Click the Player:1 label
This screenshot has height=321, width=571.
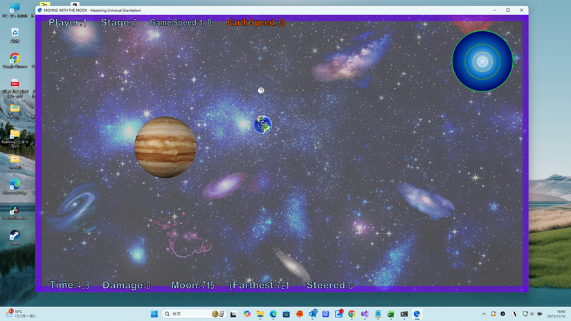coord(68,23)
